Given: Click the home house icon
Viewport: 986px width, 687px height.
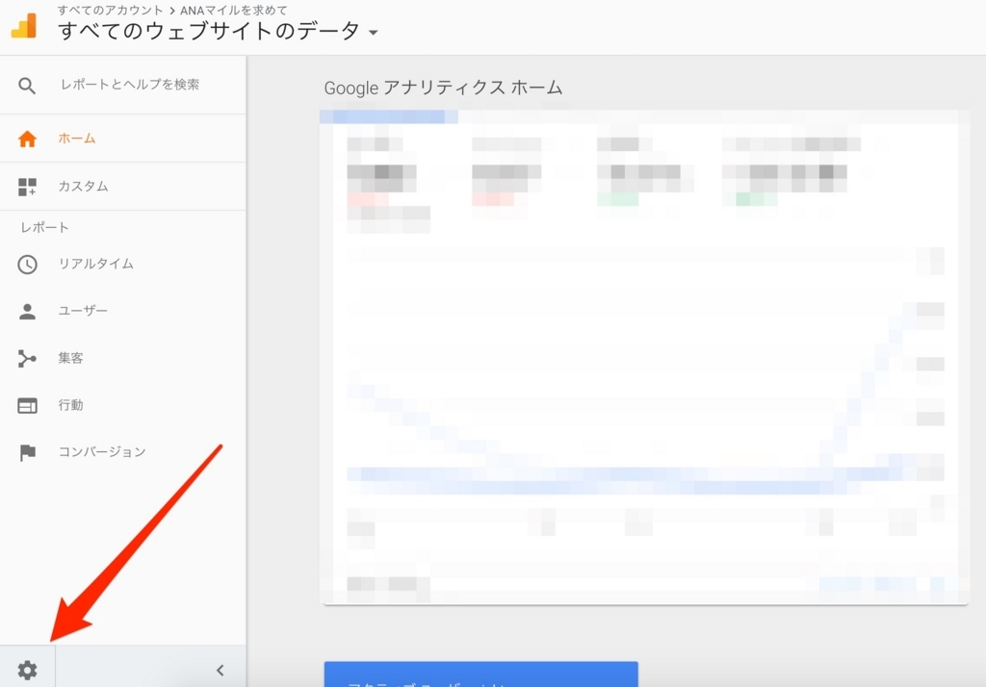Looking at the screenshot, I should point(27,139).
